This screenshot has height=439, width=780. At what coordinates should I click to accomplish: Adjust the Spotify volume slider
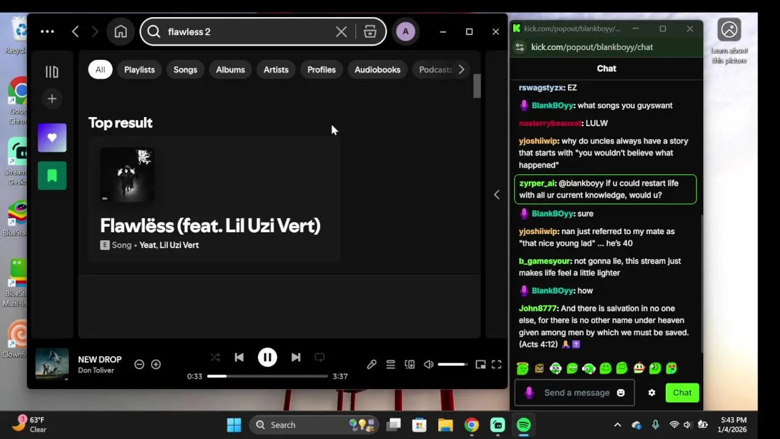coord(453,365)
